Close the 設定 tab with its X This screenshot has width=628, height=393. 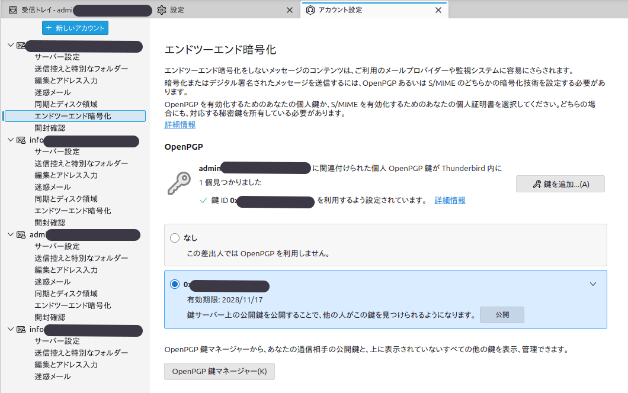pos(290,10)
